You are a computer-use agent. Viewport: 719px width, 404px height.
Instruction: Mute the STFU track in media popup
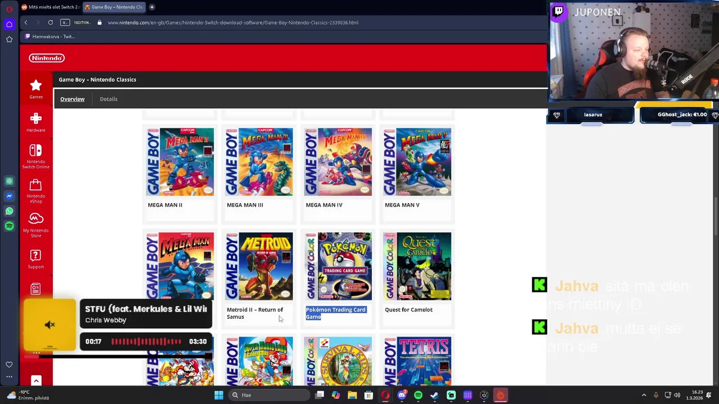pyautogui.click(x=50, y=325)
